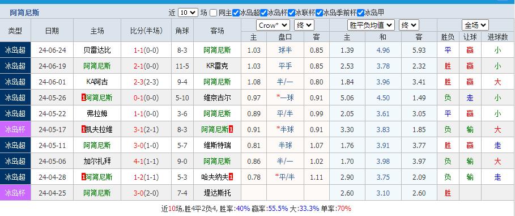Click the date 24-06-19
Viewport: 515px width, 216px height.
(x=52, y=66)
